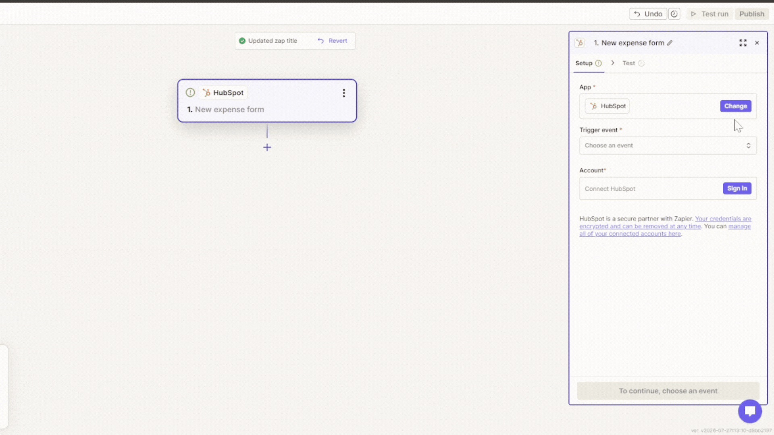This screenshot has width=774, height=435.
Task: Switch to the Setup tab
Action: 588,63
